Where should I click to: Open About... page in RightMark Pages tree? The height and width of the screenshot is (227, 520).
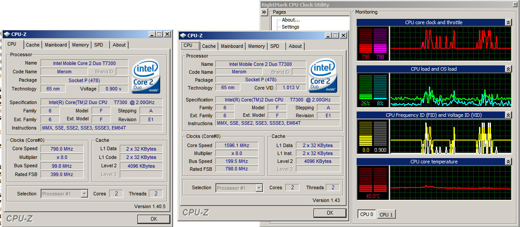pyautogui.click(x=291, y=20)
